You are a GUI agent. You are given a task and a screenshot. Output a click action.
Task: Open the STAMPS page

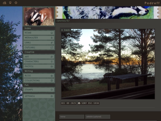(x=39, y=90)
